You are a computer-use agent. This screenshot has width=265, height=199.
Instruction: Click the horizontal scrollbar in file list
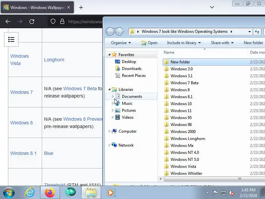coord(214,179)
